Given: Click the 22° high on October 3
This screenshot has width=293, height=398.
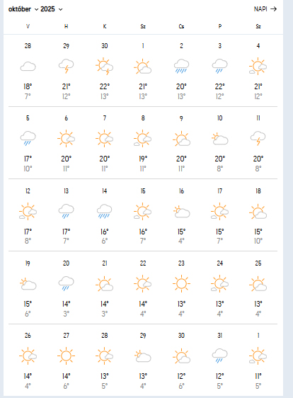Looking at the screenshot, I should (x=219, y=86).
